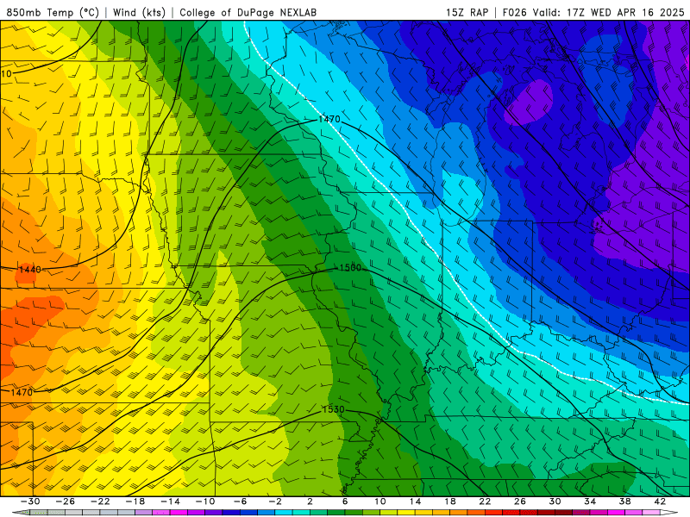Click the 6 colorbar scale value
The image size is (690, 517).
[345, 501]
